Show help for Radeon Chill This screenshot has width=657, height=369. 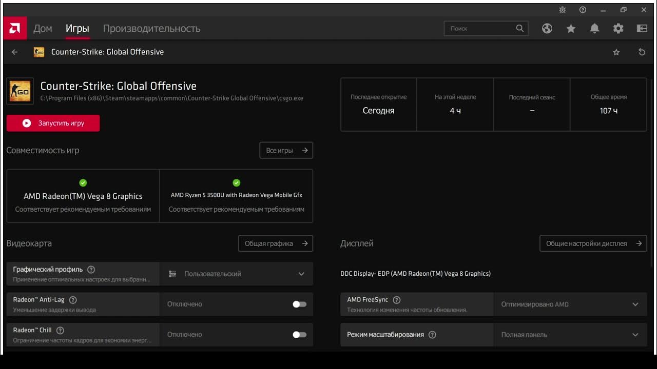point(60,331)
